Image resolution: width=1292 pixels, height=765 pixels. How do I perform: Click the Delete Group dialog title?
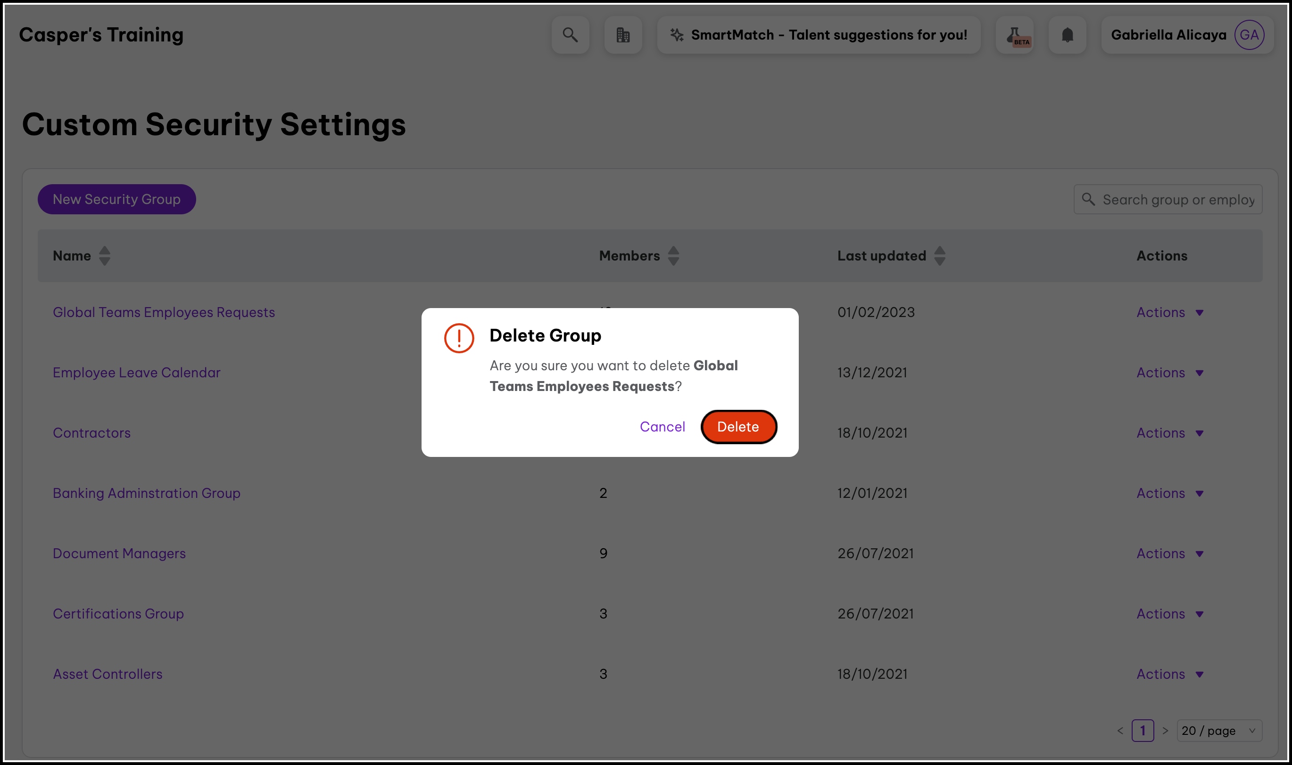545,335
